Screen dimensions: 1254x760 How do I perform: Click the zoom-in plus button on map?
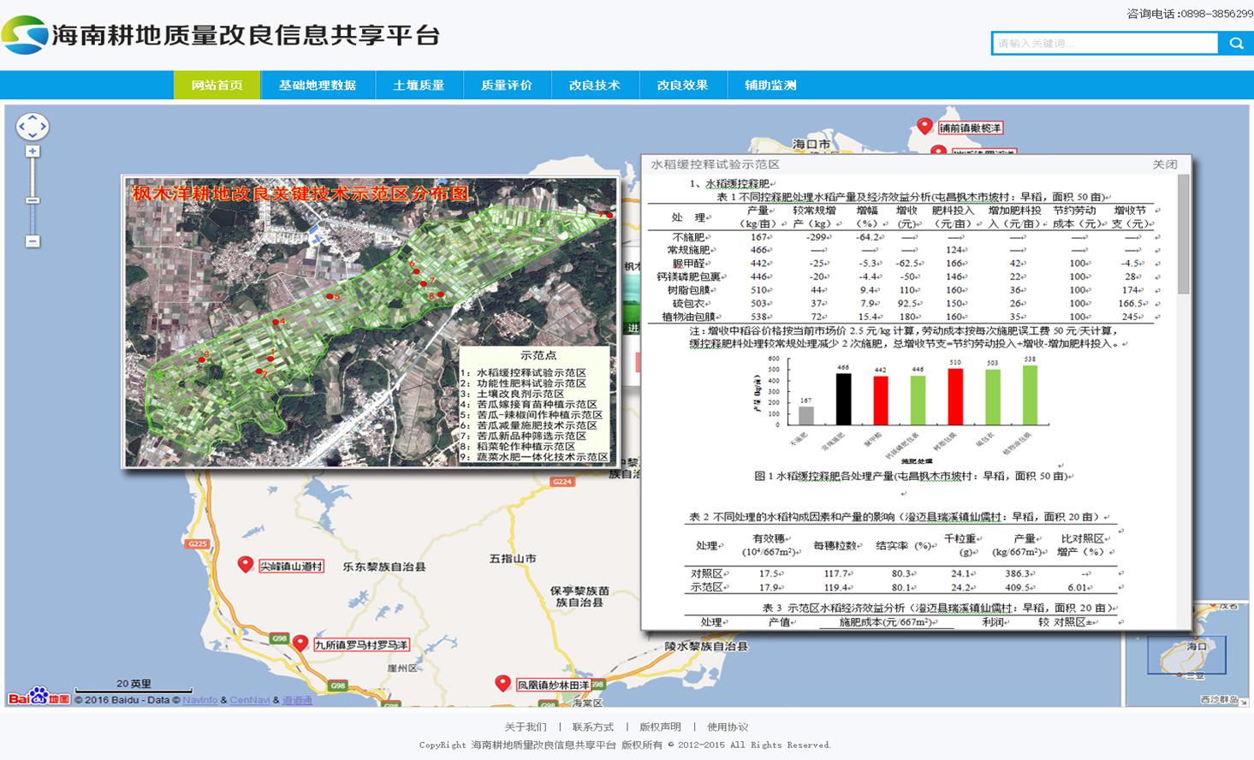click(33, 151)
